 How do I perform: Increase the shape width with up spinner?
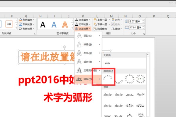143,27
